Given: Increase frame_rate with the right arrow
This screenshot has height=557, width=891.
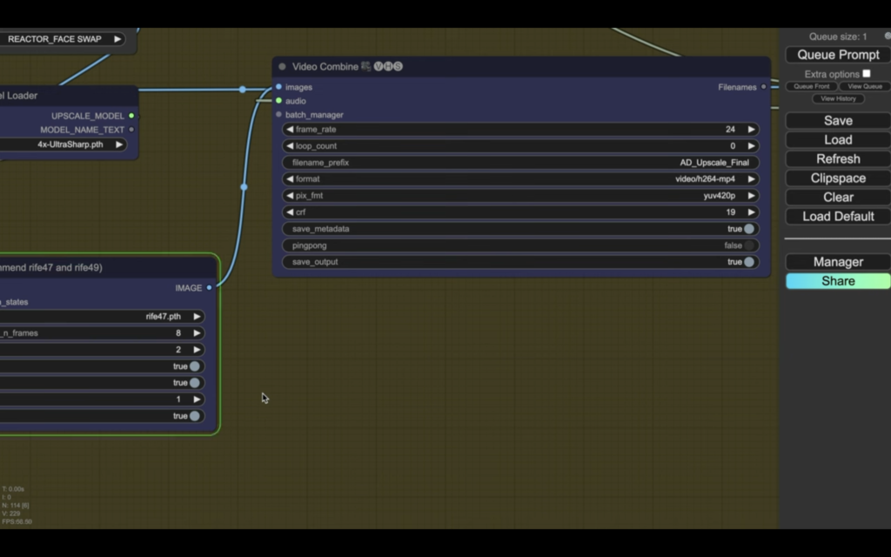Looking at the screenshot, I should click(751, 130).
